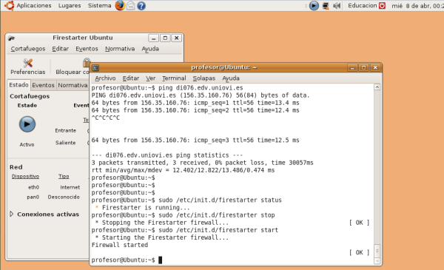Open the Lugares menu in top panel
The height and width of the screenshot is (270, 444).
[70, 5]
